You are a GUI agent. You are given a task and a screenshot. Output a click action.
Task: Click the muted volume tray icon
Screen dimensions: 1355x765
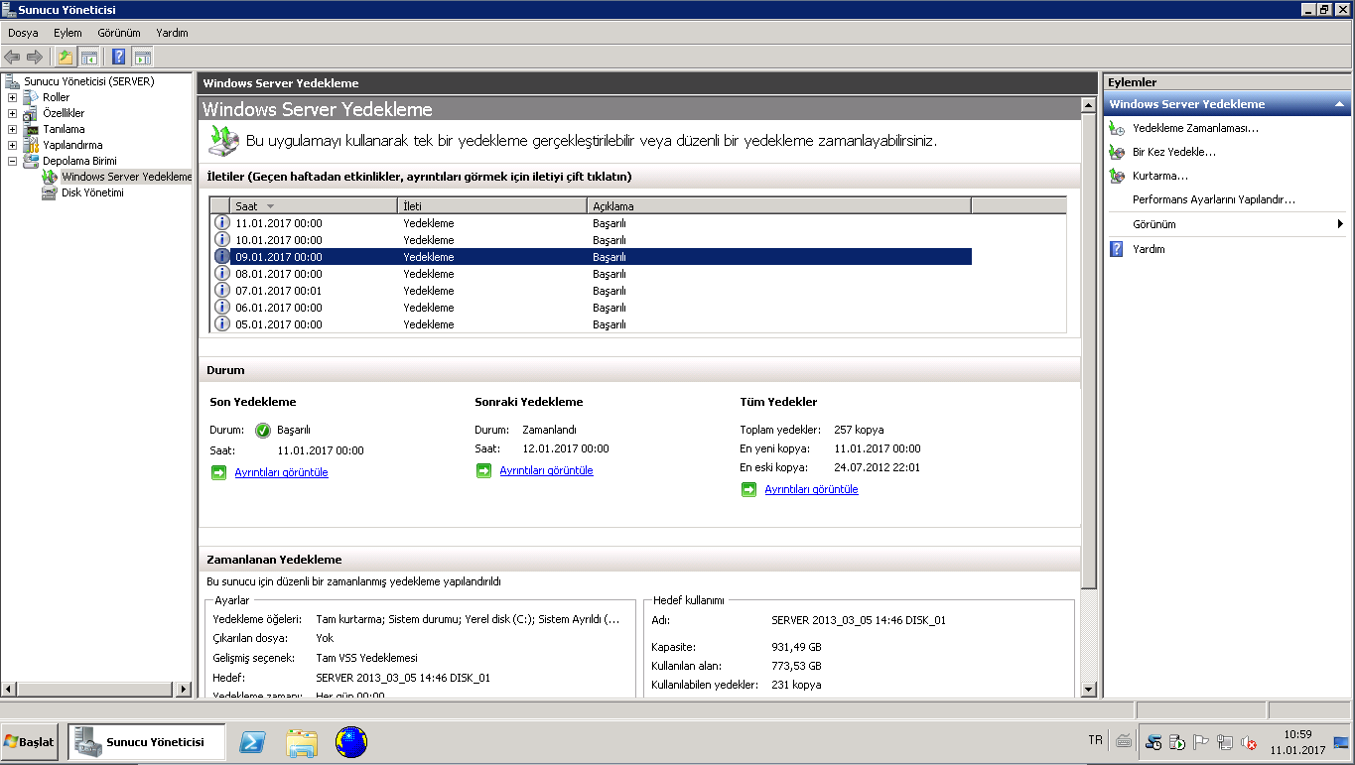1249,742
